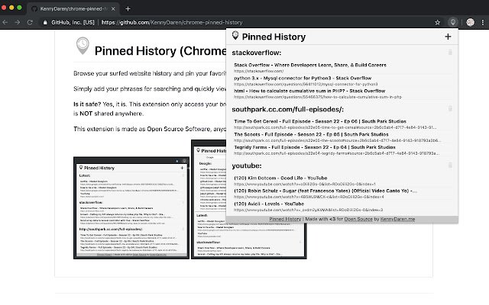
Task: Delete the stackoverflow pin via trash icon
Action: pyautogui.click(x=450, y=53)
